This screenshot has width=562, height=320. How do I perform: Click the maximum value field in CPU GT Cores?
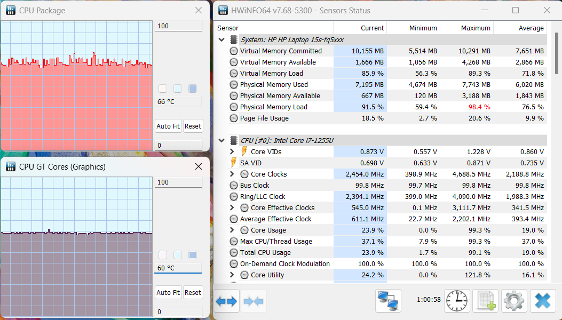pos(178,182)
